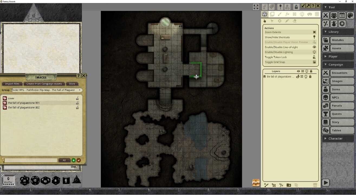Click the Images window search field

click(31, 160)
